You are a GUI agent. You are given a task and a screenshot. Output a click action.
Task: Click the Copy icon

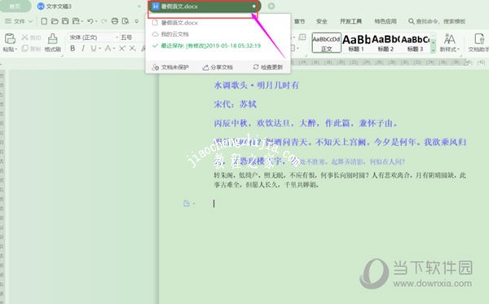[x=25, y=48]
